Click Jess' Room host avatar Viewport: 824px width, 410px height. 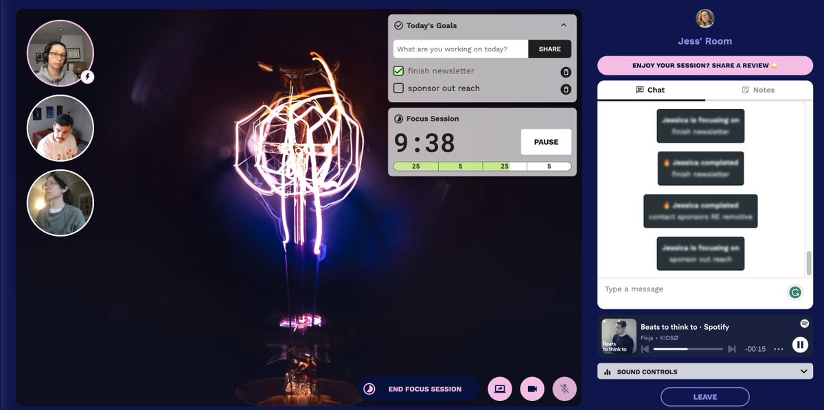[x=705, y=18]
